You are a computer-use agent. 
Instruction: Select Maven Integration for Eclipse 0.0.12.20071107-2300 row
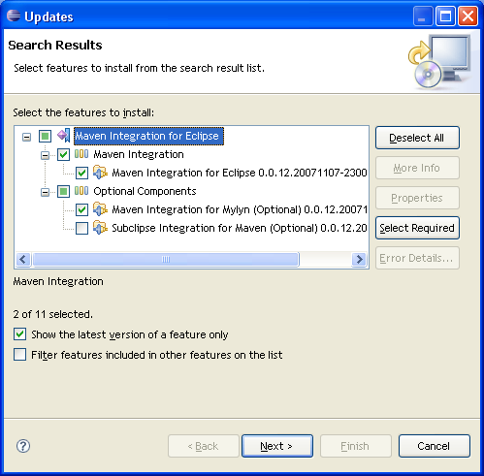pos(240,173)
